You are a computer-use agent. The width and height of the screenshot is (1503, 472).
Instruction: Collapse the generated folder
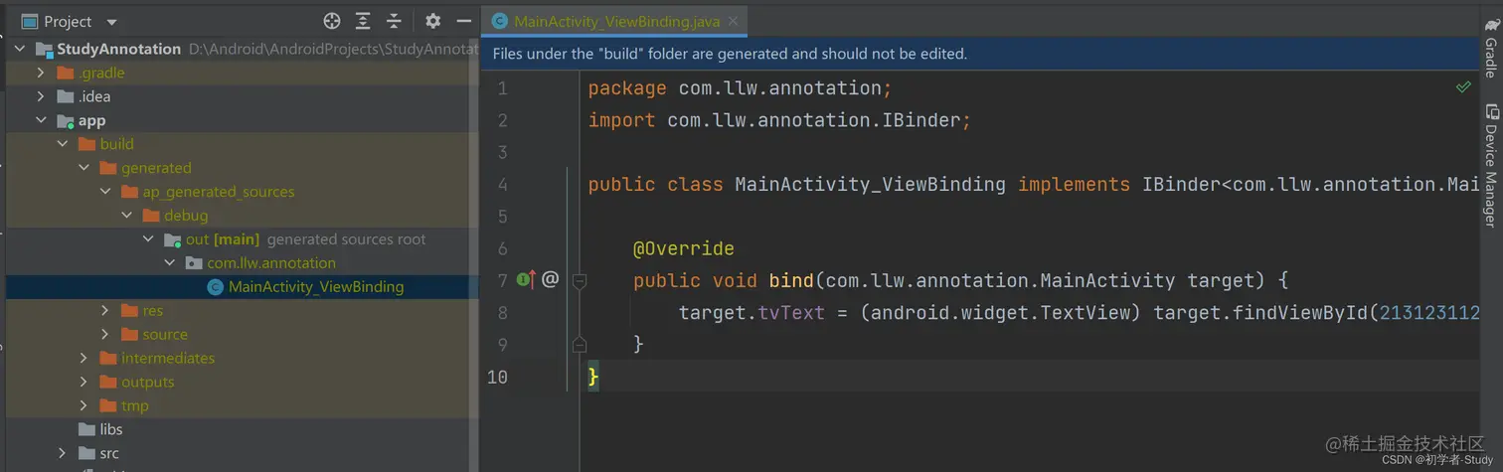tap(84, 168)
